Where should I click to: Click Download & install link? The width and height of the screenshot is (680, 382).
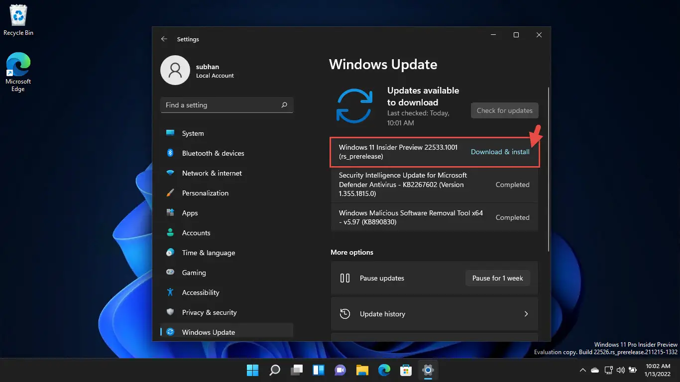(x=500, y=152)
